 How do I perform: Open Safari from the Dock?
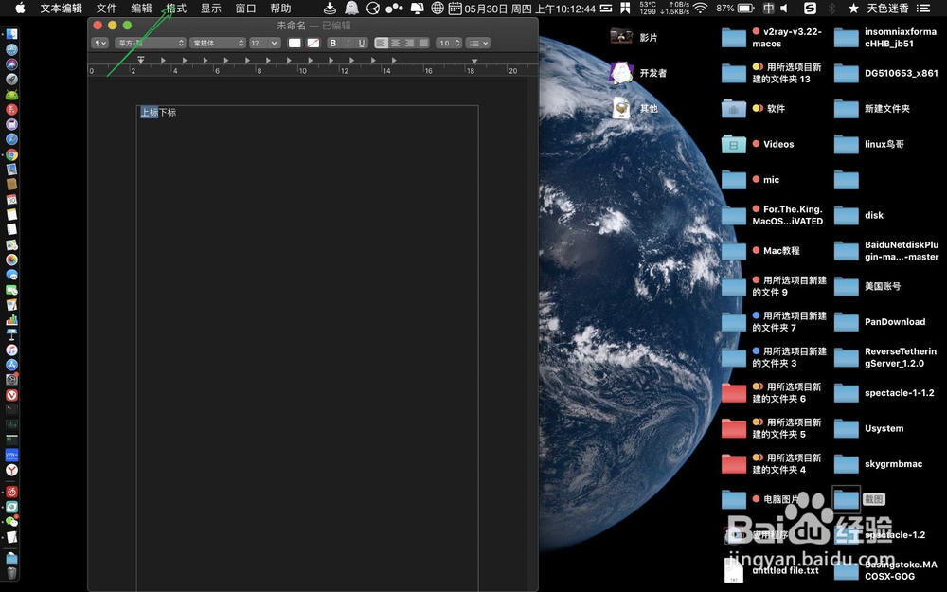[11, 139]
